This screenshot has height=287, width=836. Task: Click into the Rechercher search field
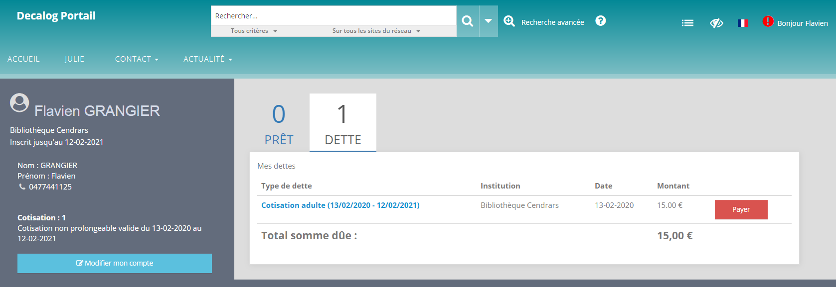[x=333, y=16]
